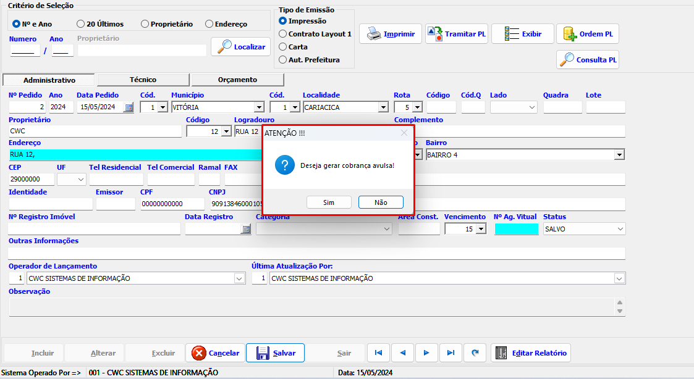Screen dimensions: 694x379
Task: Click the Editar Relatório icon button
Action: tap(531, 353)
